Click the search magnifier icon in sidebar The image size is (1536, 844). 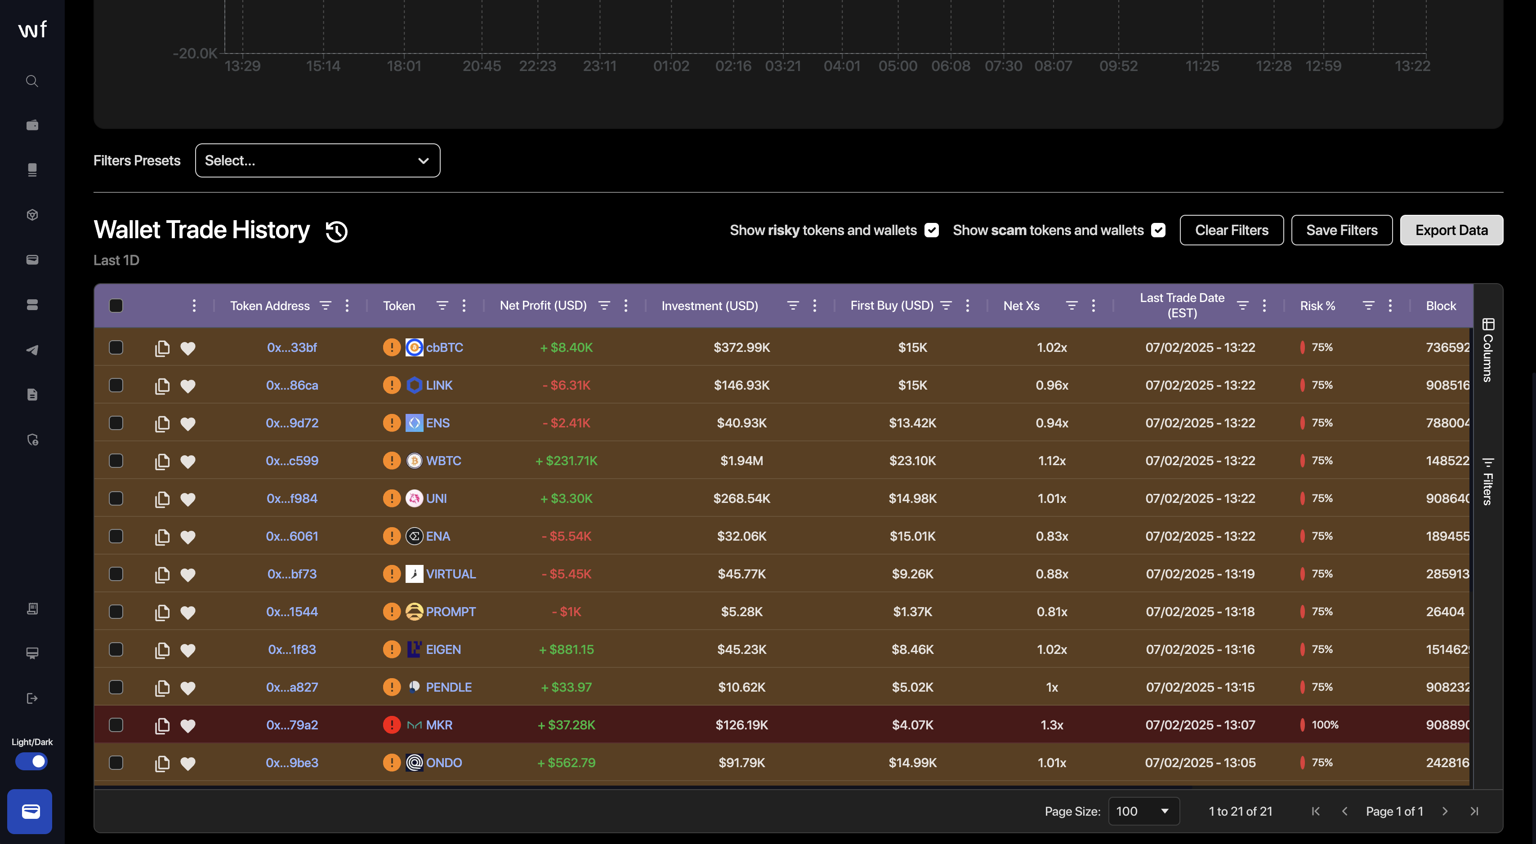[32, 81]
